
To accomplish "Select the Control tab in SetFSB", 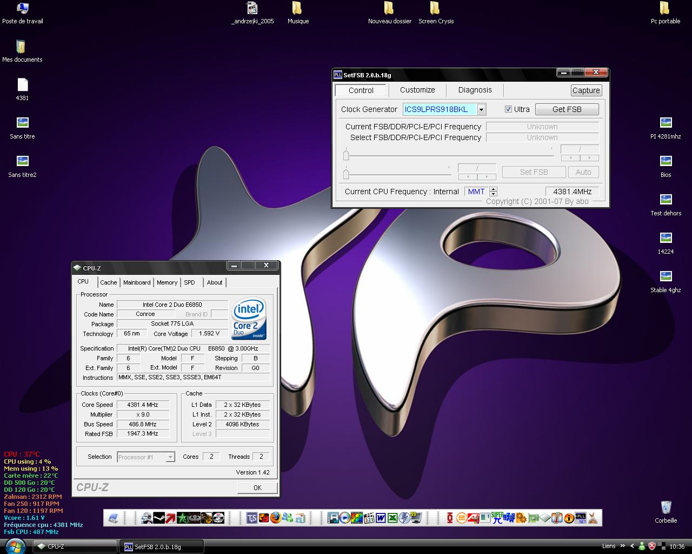I will coord(361,90).
